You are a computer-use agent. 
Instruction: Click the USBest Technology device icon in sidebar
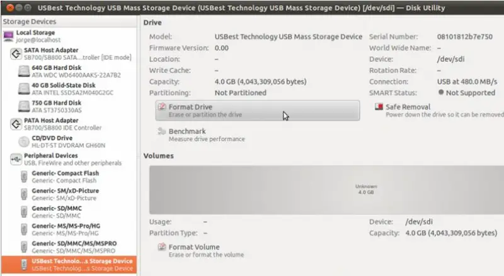[24, 265]
